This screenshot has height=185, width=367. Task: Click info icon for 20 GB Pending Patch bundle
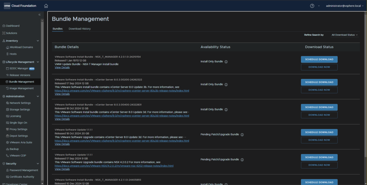click(242, 135)
